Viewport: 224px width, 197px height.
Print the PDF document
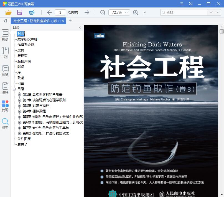pos(31,12)
